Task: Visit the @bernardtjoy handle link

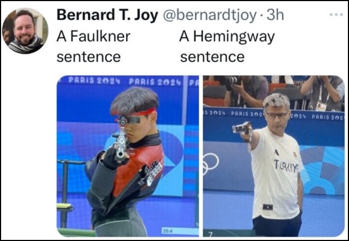Action: (x=210, y=15)
